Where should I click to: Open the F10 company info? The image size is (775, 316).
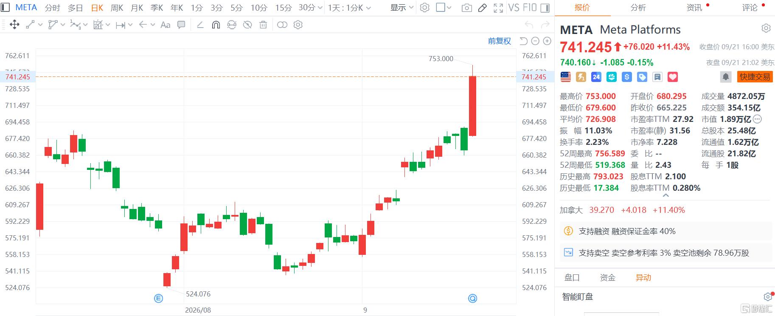[530, 8]
